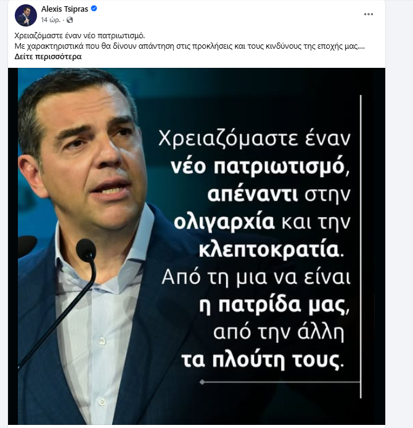Click the second line of post text
Image resolution: width=413 pixels, height=428 pixels.
coord(190,46)
